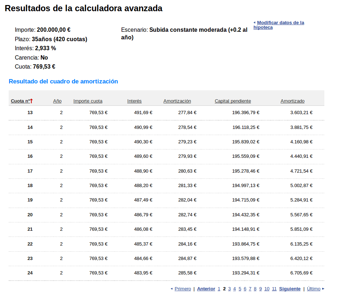Sort by Amortización column header
The image size is (337, 299).
point(177,101)
